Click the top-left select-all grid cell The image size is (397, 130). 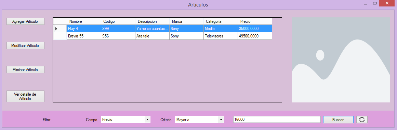[60, 21]
